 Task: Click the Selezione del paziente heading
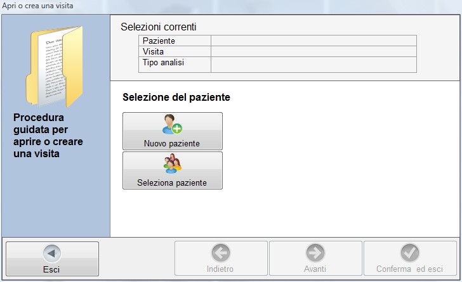click(176, 97)
